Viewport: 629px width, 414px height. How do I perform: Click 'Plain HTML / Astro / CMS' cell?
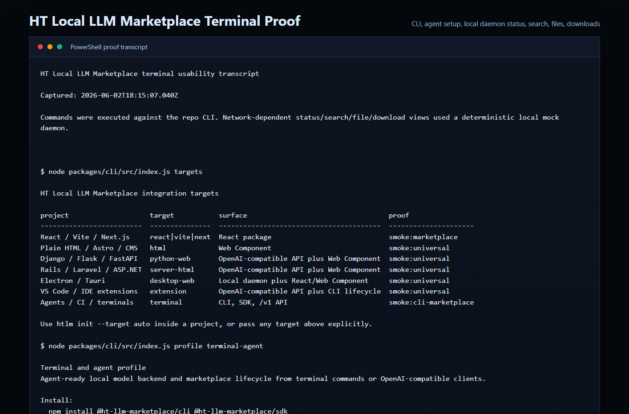point(89,248)
